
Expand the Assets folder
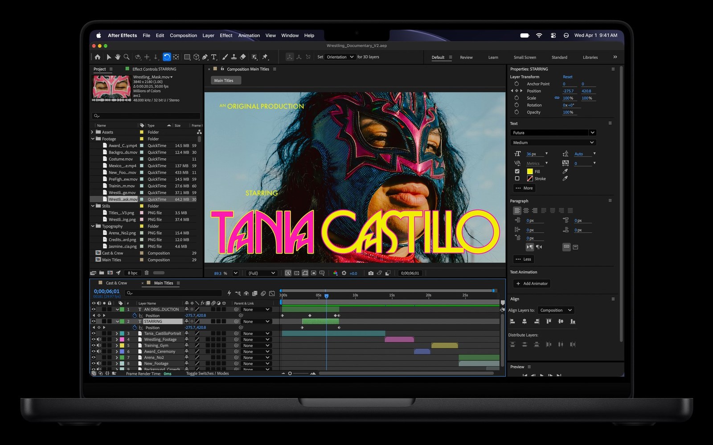tap(92, 132)
